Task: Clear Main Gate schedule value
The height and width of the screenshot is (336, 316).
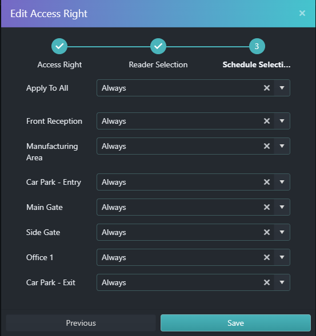Action: 267,207
